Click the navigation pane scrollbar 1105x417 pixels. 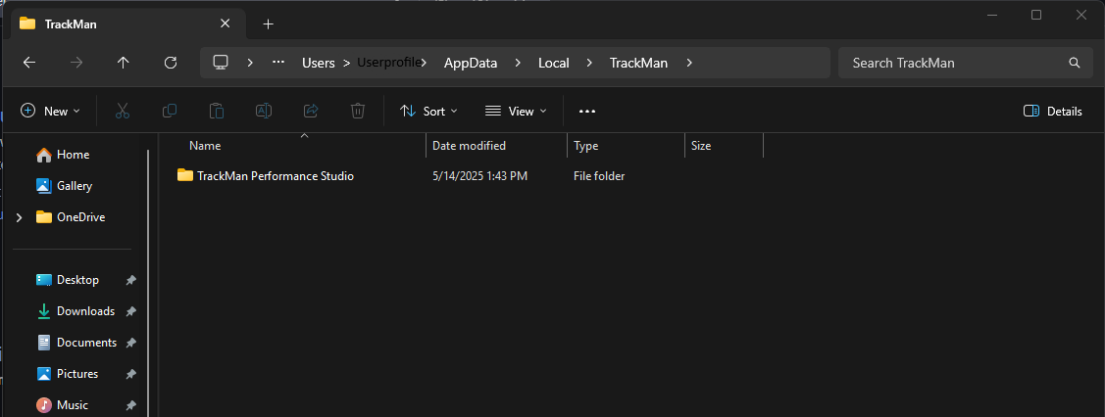(x=148, y=281)
